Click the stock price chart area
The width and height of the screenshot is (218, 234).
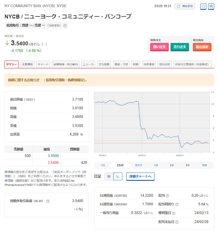pos(153,122)
